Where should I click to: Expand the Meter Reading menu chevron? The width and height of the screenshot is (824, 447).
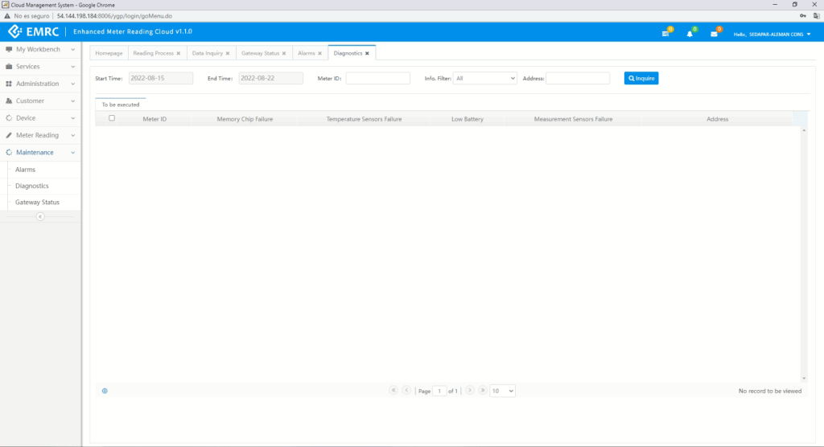click(73, 136)
